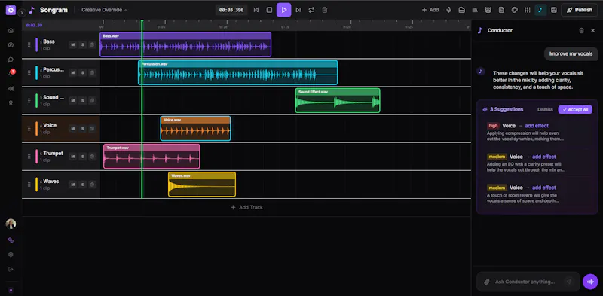Click the microphone record icon
The width and height of the screenshot is (603, 296).
[x=448, y=10]
